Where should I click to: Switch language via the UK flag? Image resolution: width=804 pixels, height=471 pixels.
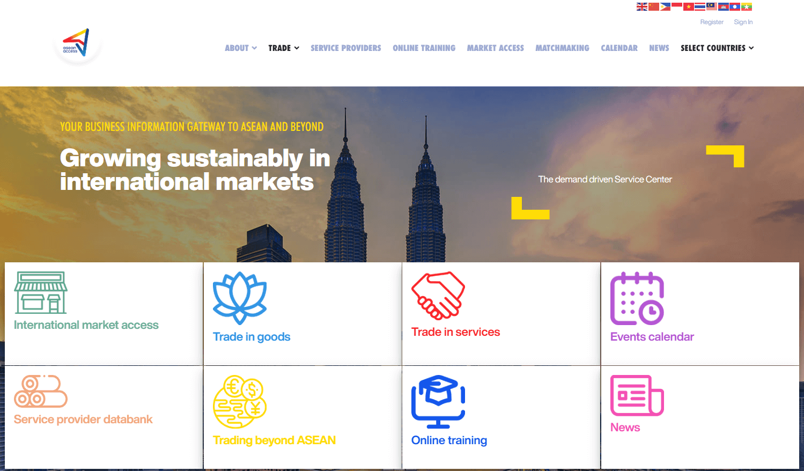point(642,6)
